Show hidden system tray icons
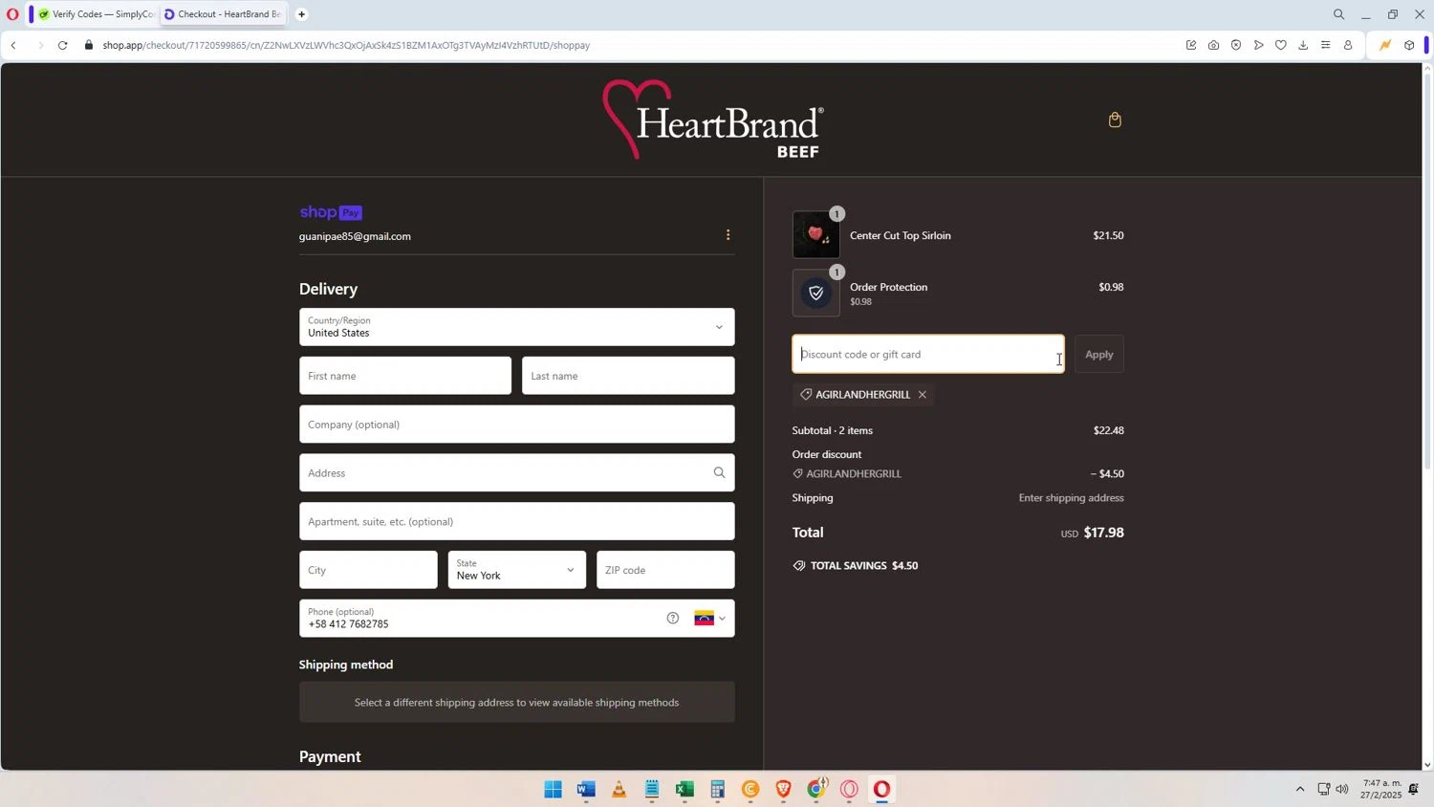The height and width of the screenshot is (807, 1434). pos(1299,789)
